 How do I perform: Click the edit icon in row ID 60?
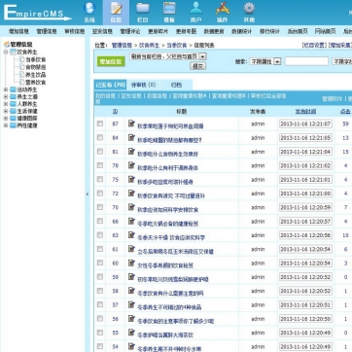click(x=131, y=263)
